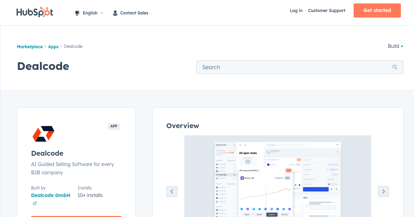Expand the Build dropdown menu

click(395, 46)
